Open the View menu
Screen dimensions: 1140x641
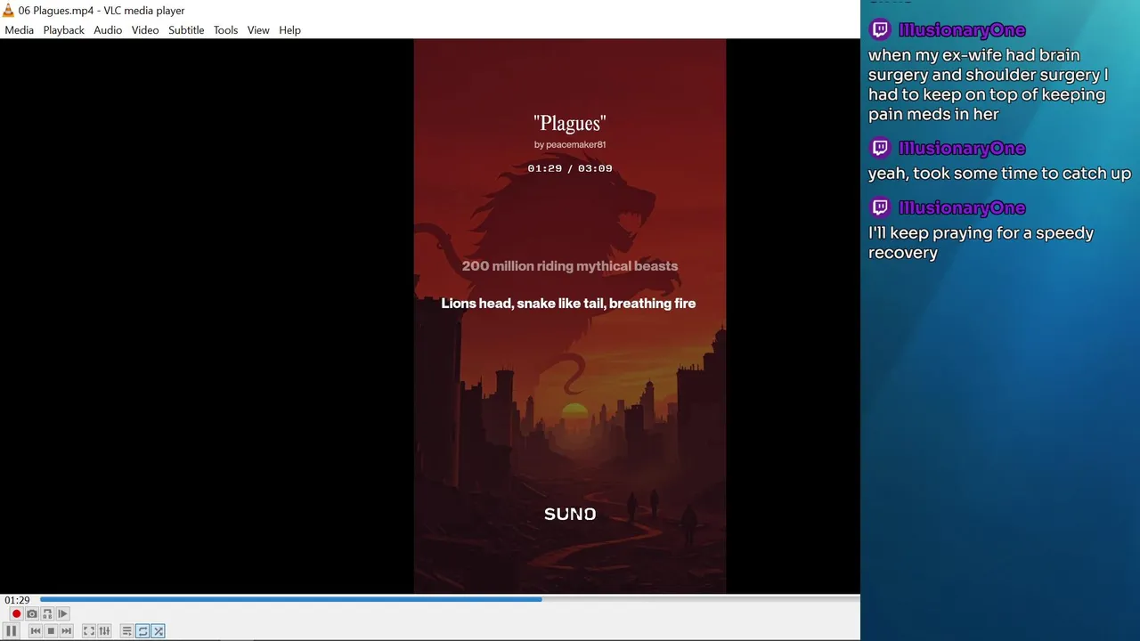click(x=258, y=30)
